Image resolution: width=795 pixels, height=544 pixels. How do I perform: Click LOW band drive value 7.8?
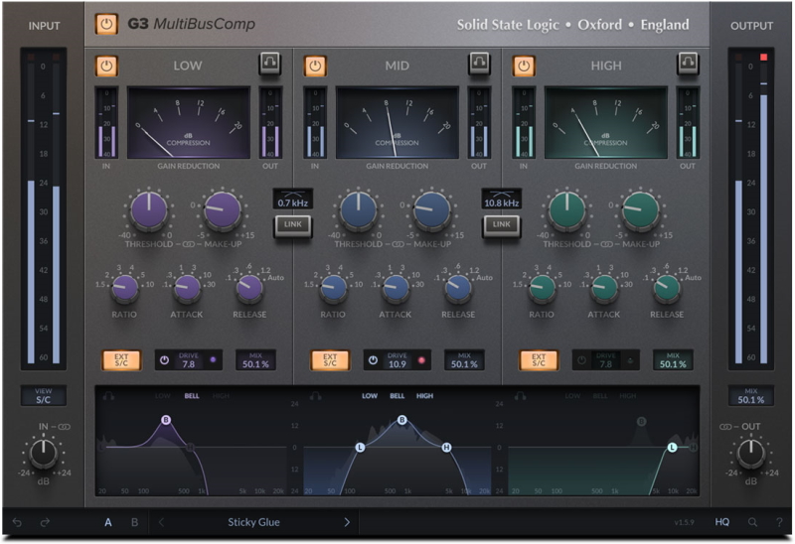coord(189,364)
